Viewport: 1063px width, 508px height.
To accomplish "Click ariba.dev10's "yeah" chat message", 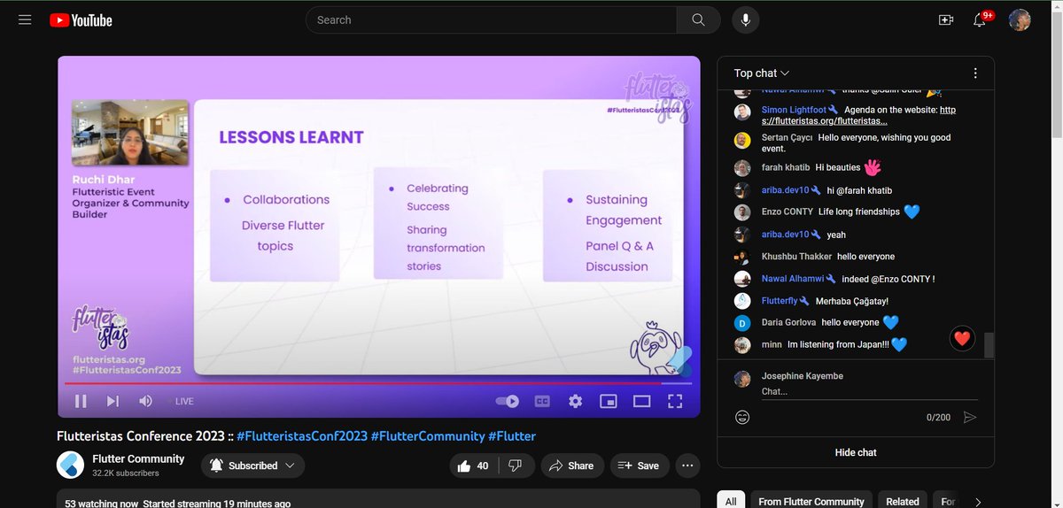I will pyautogui.click(x=836, y=235).
